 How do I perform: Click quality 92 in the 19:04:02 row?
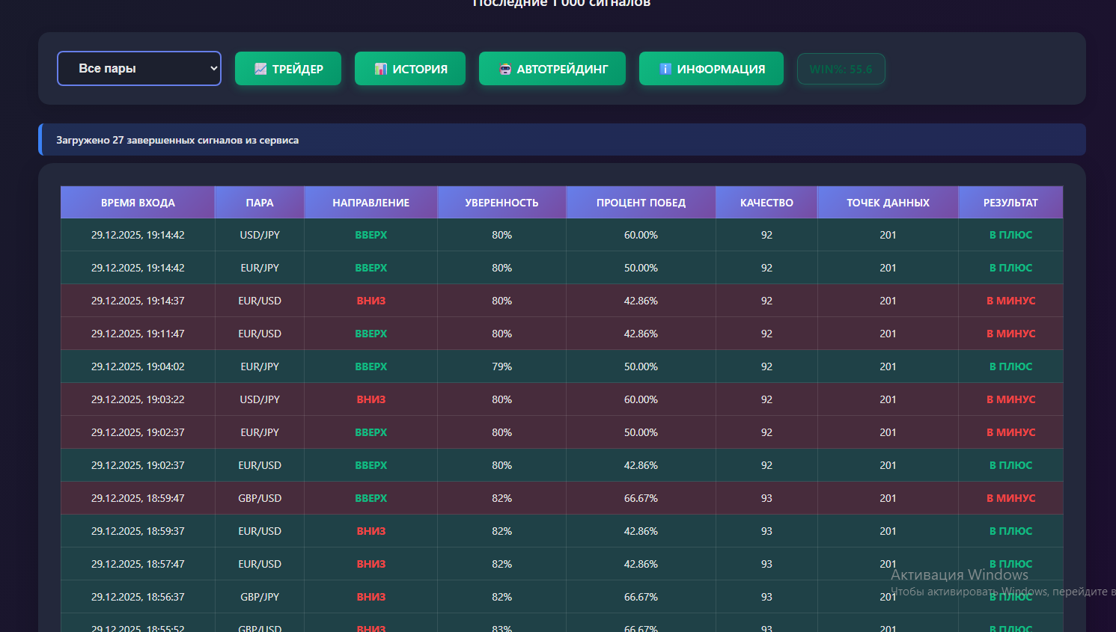click(766, 366)
